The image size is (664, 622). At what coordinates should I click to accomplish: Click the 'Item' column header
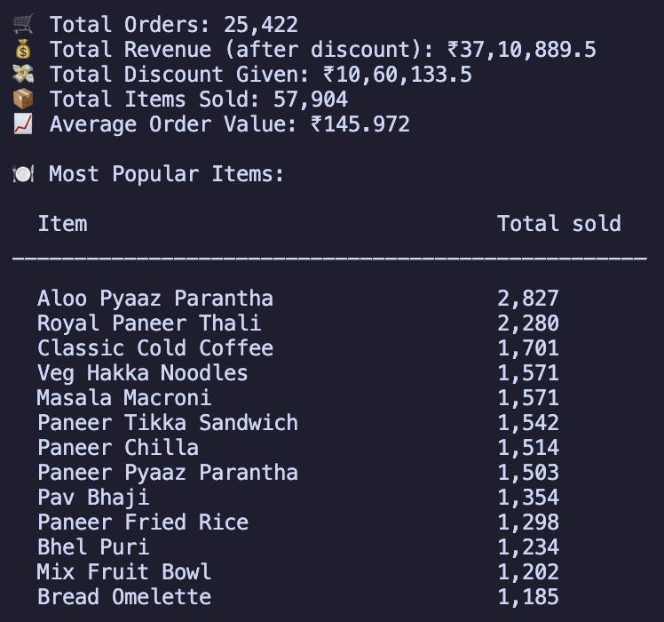[62, 224]
